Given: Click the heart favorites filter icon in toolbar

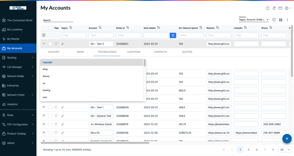Looking at the screenshot, I should click(x=274, y=20).
